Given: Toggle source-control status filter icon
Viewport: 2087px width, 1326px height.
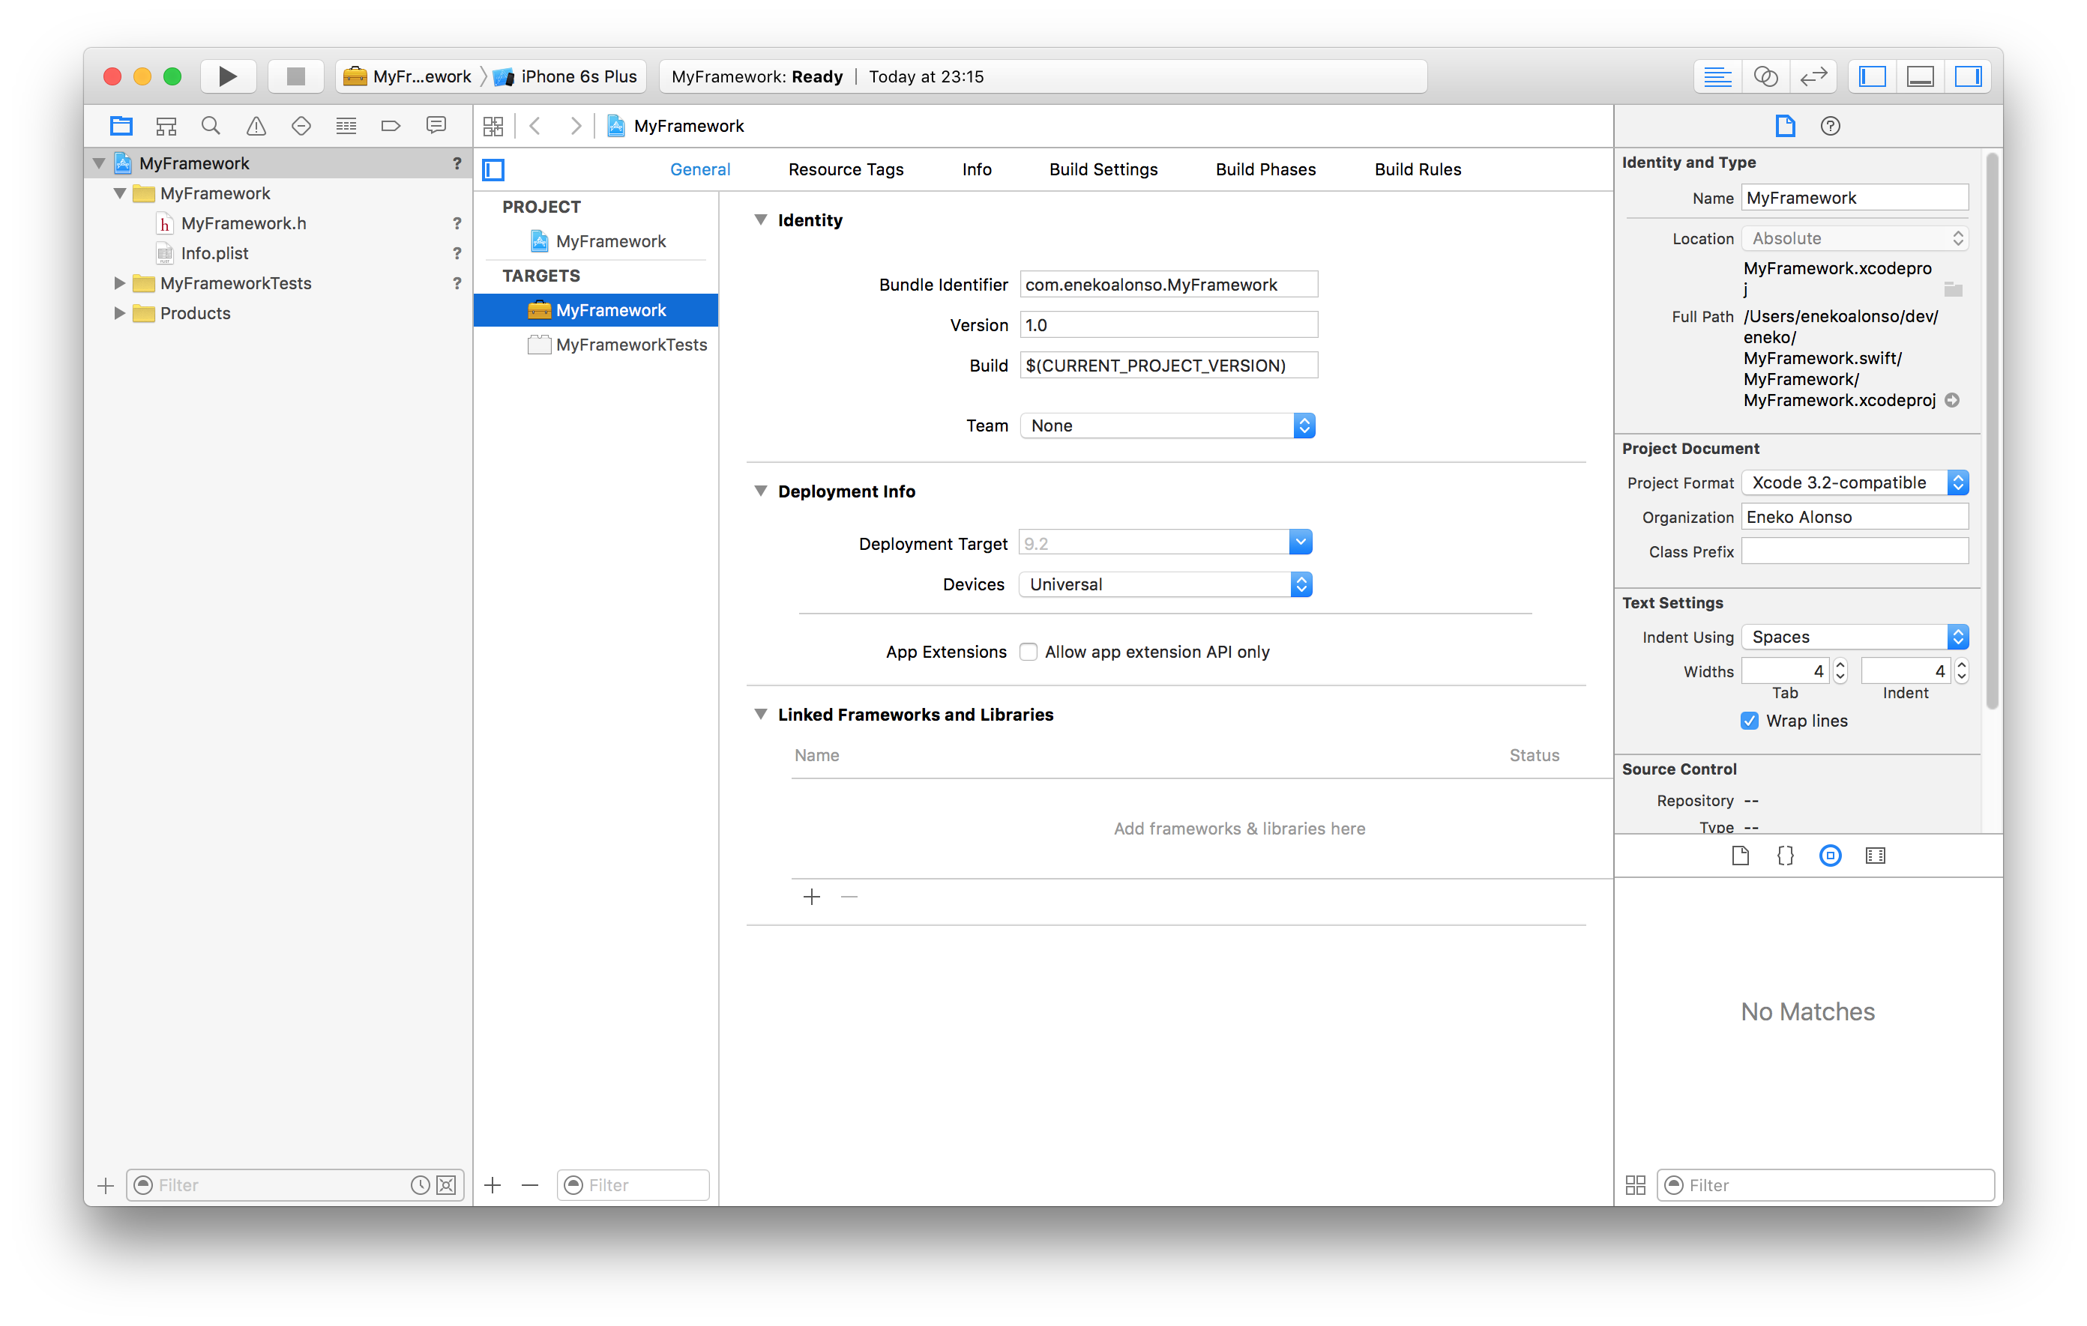Looking at the screenshot, I should pos(446,1185).
